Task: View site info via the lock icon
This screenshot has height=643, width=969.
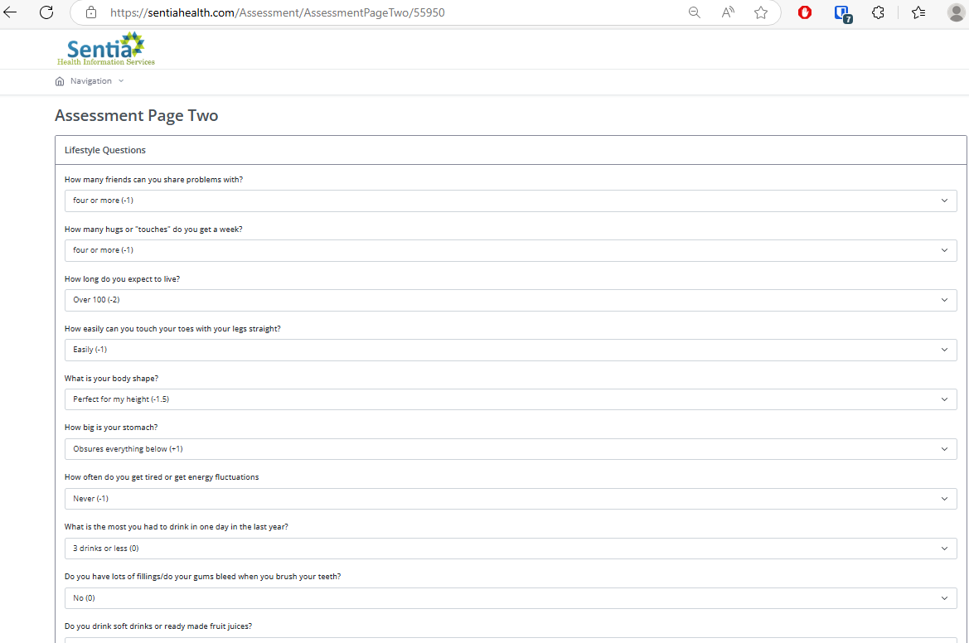Action: (x=91, y=12)
